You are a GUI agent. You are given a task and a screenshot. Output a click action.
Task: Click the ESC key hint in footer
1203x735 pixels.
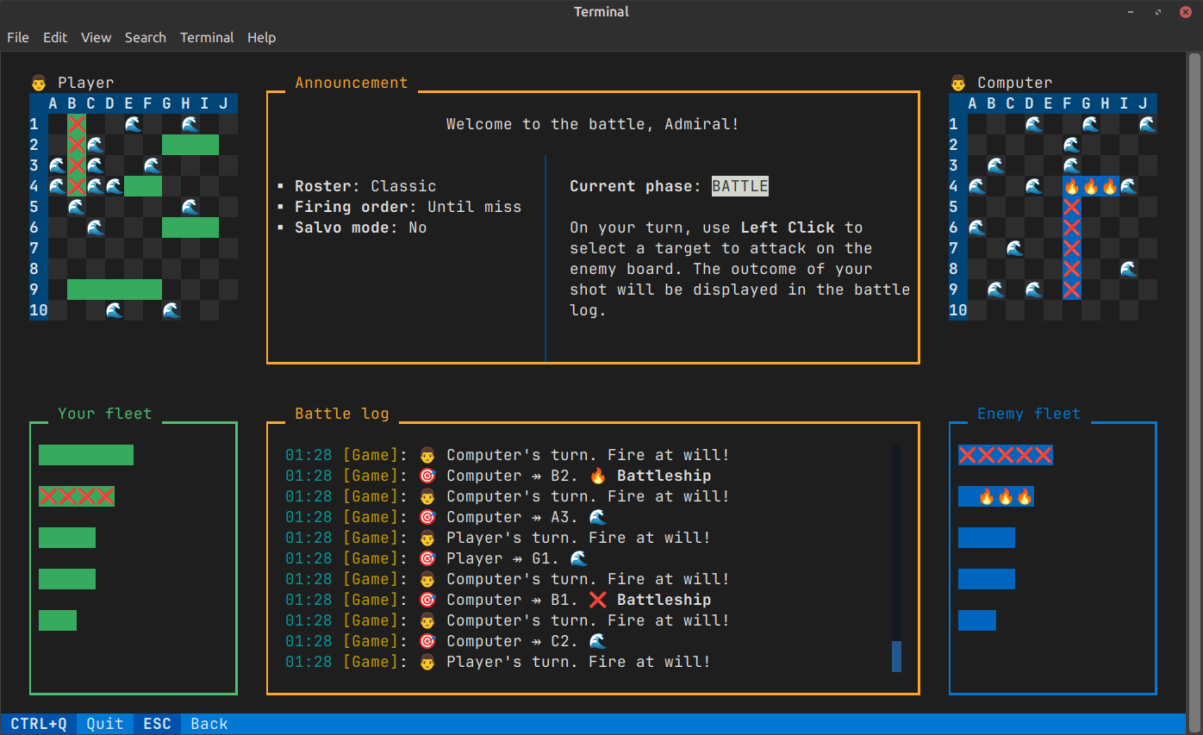[x=157, y=724]
